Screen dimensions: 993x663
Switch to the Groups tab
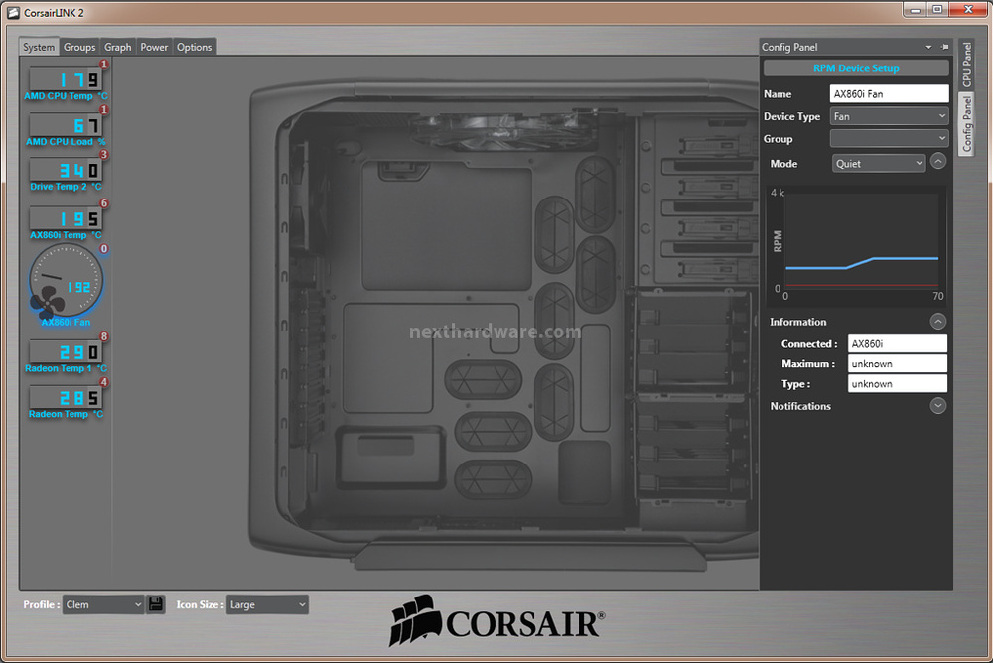79,47
